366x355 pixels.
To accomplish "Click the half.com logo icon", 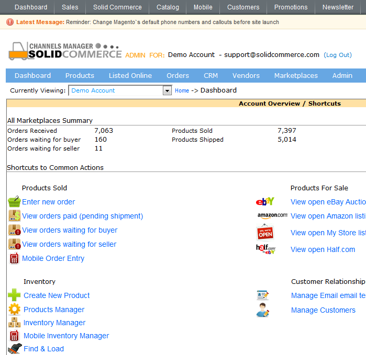I will [x=266, y=249].
